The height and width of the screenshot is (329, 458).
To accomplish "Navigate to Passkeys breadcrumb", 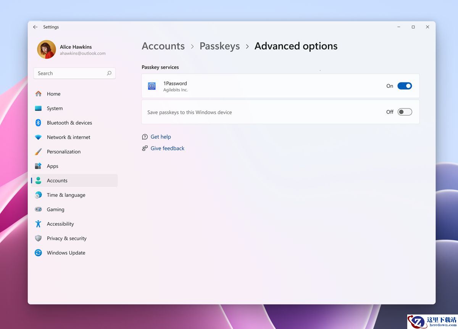I will click(x=219, y=46).
